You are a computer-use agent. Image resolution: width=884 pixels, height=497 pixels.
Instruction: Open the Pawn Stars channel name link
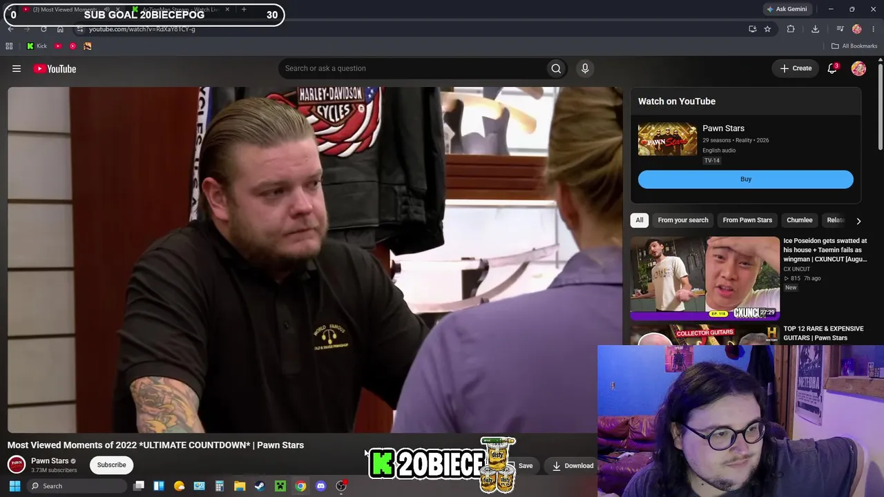coord(50,460)
